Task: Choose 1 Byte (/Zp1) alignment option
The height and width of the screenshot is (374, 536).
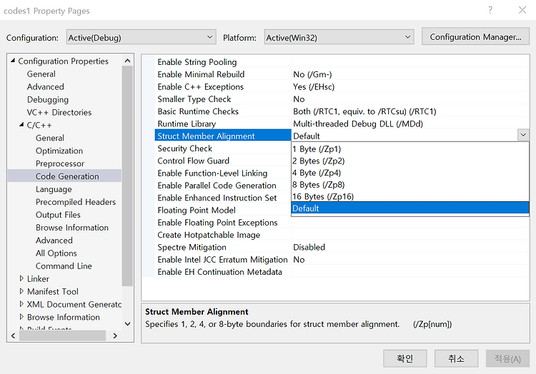Action: [410, 148]
